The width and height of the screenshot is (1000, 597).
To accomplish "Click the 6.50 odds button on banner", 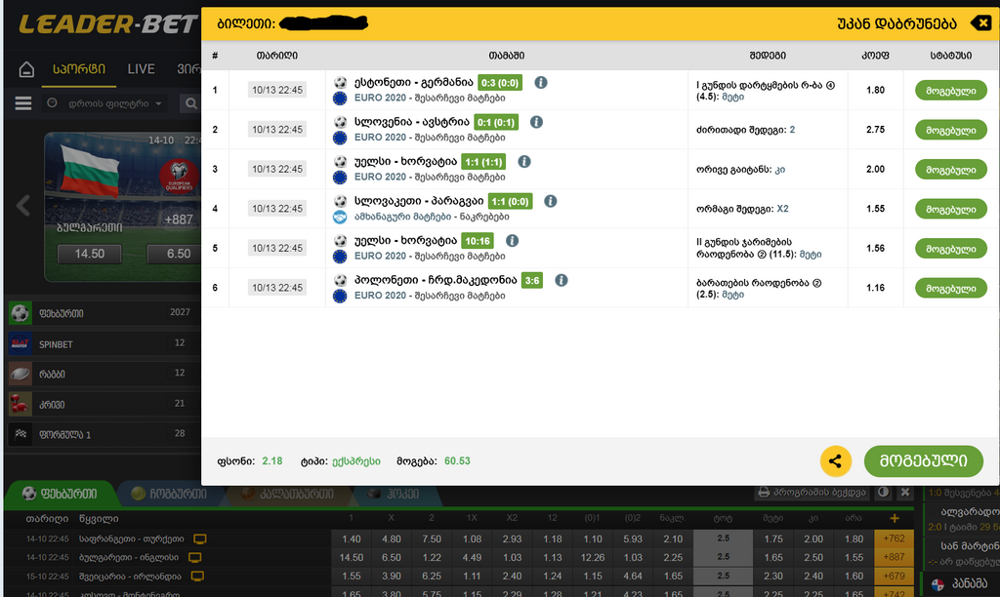I will tap(175, 254).
